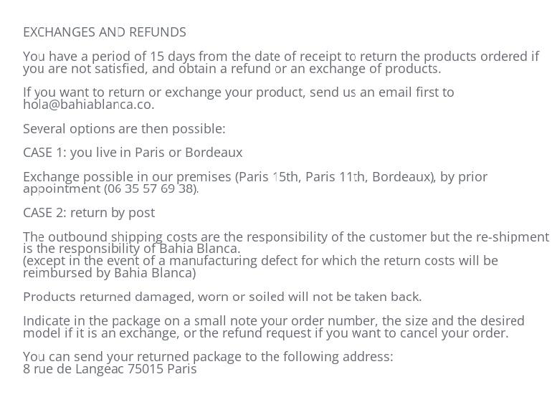Click the hola@bahiablanca.co email address
Image resolution: width=552 pixels, height=397 pixels.
[x=88, y=105]
